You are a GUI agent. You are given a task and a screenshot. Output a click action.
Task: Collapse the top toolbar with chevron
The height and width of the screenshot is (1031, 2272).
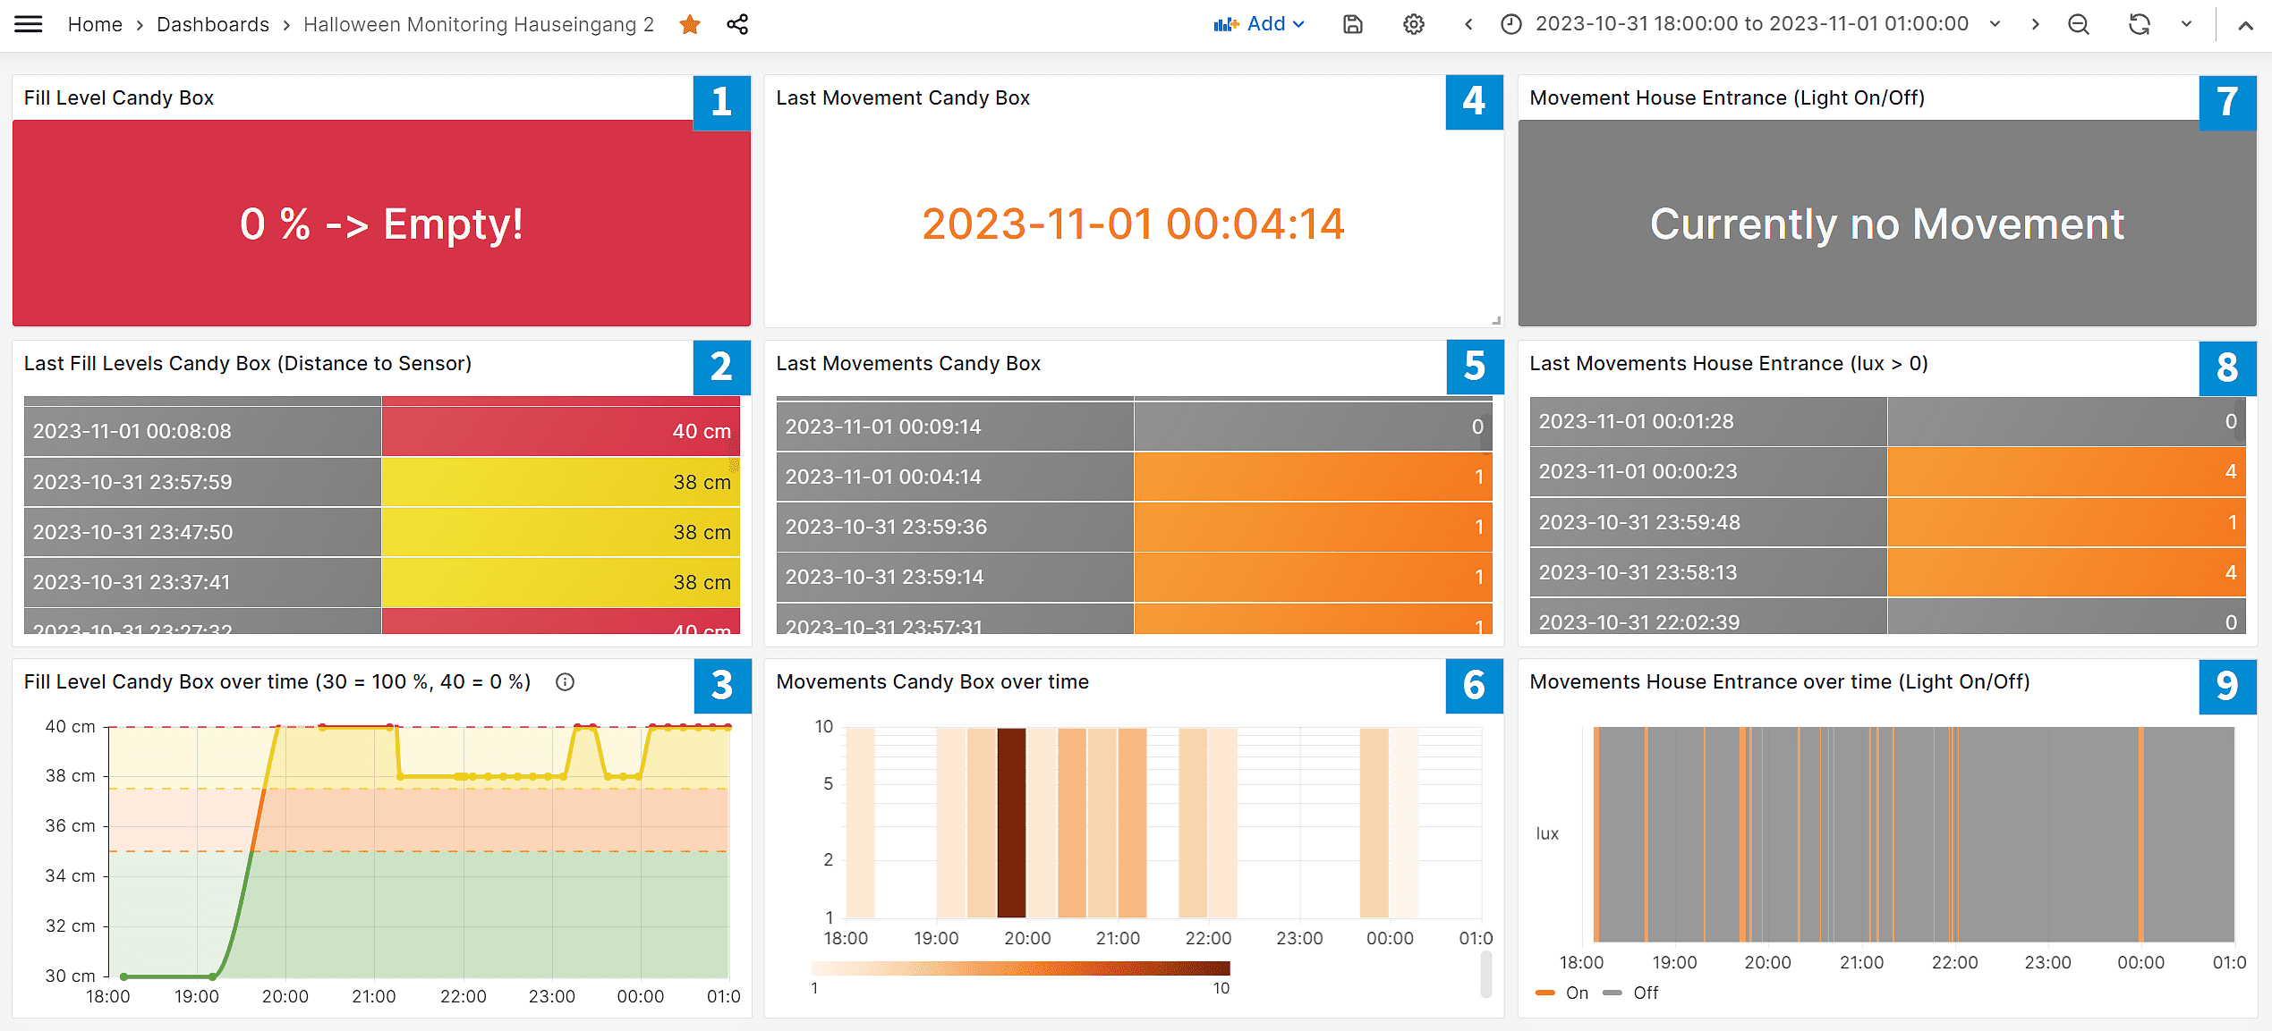click(x=2245, y=26)
